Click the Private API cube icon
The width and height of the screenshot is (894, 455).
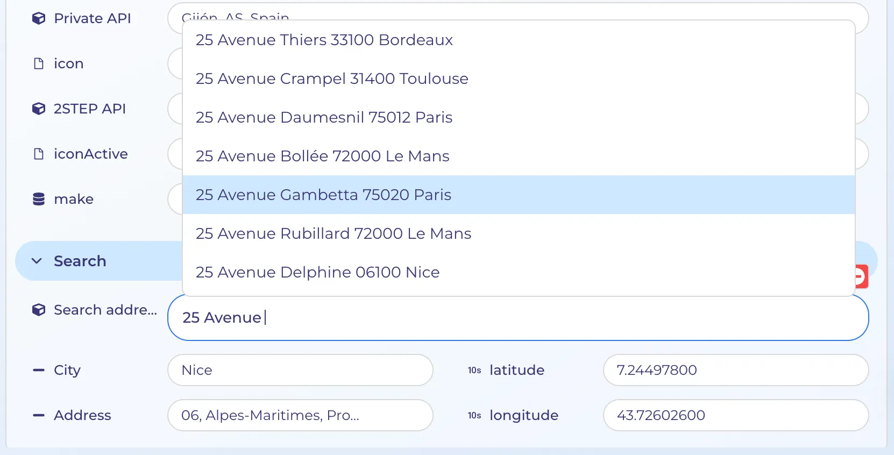pos(39,18)
